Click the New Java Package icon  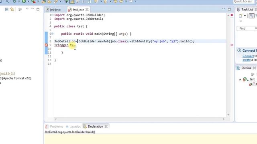click(44, 2)
